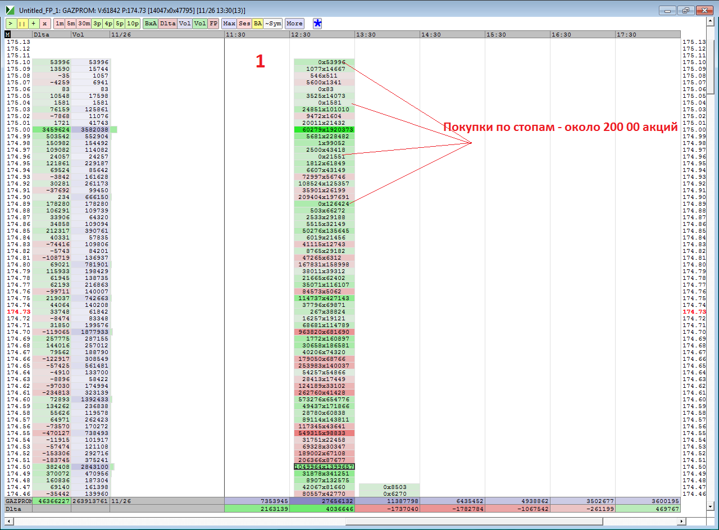Click the bright green cell 60279x1920373
This screenshot has height=530, width=719.
tap(324, 130)
